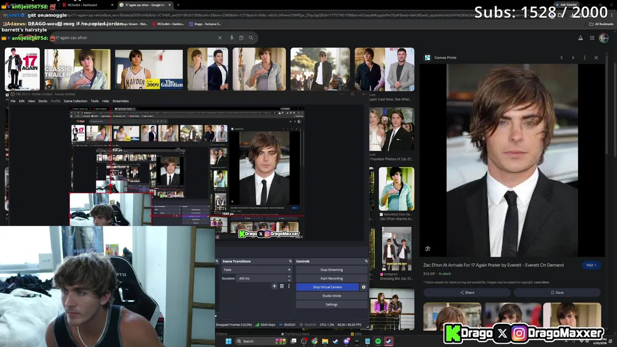Start voice search with microphone icon
The height and width of the screenshot is (347, 617).
point(231,38)
